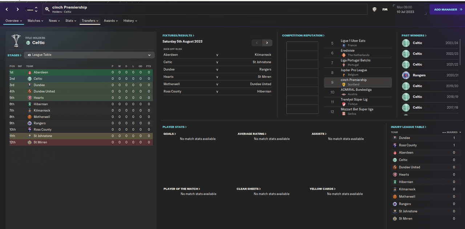Select St Mirren row in league table

pyautogui.click(x=80, y=142)
